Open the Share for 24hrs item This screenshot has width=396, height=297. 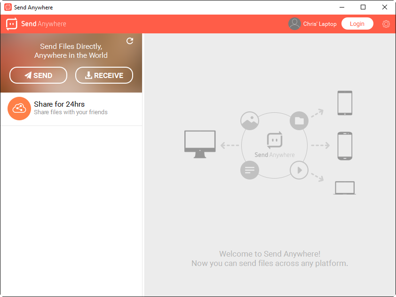[x=71, y=109]
